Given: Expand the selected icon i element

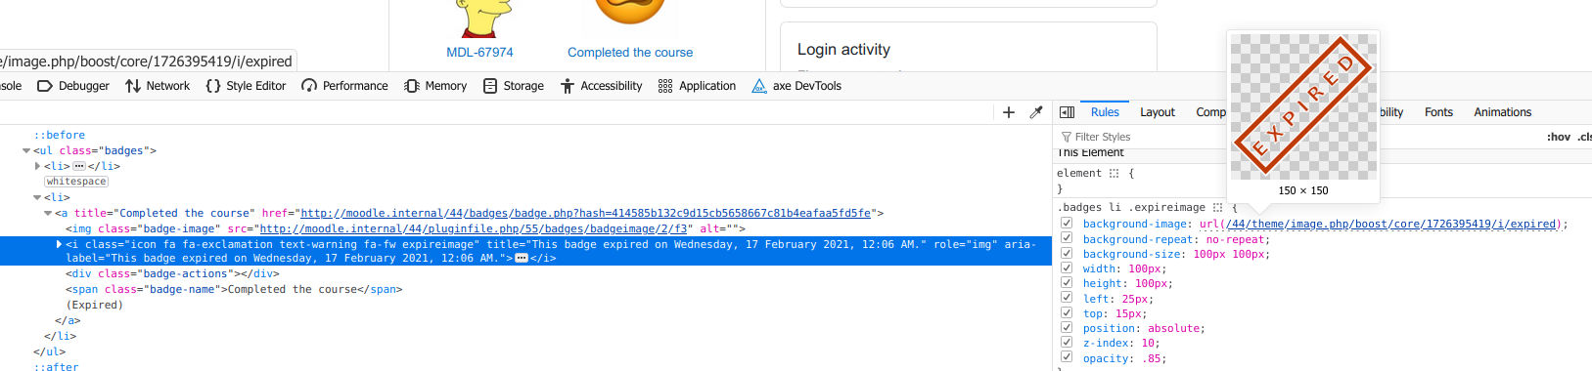Looking at the screenshot, I should [59, 244].
